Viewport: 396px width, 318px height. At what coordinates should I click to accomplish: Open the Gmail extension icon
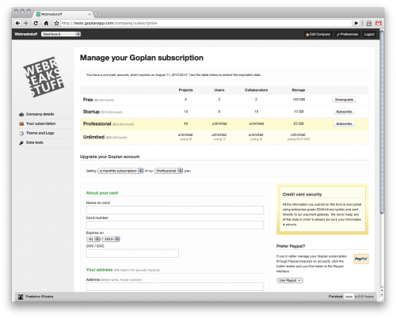coord(379,23)
